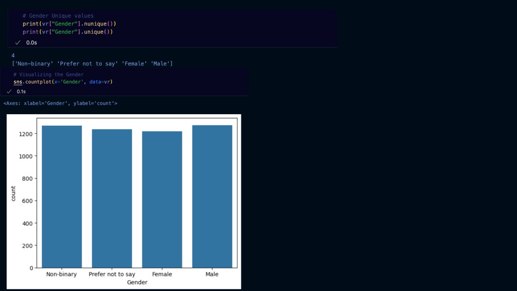Place cursor in the unique() print line

(68, 32)
